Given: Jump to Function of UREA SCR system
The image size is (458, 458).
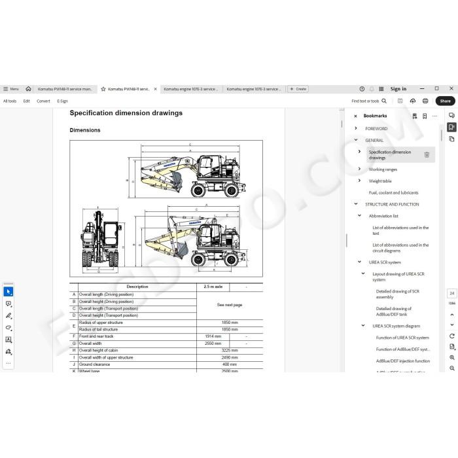Looking at the screenshot, I should [402, 338].
